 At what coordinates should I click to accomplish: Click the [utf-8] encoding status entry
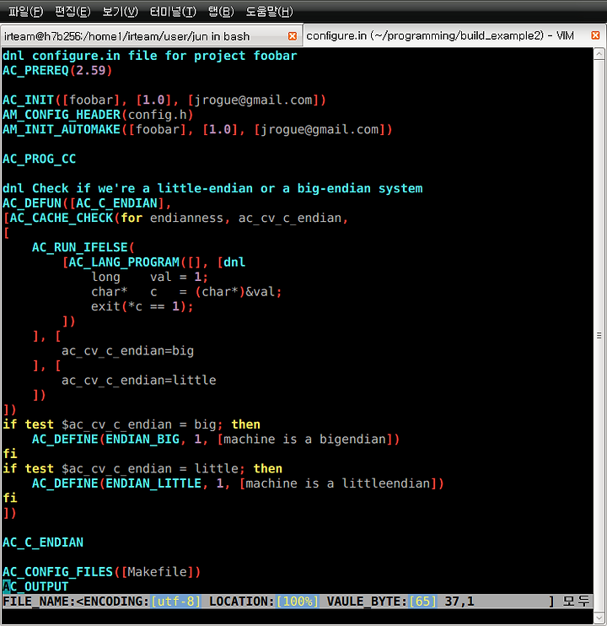tap(175, 602)
